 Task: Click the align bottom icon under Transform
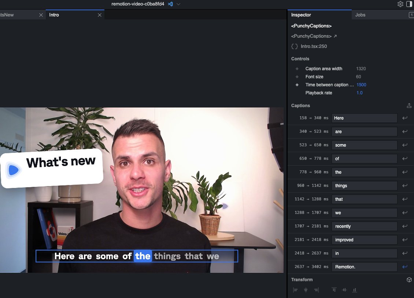[x=355, y=290]
